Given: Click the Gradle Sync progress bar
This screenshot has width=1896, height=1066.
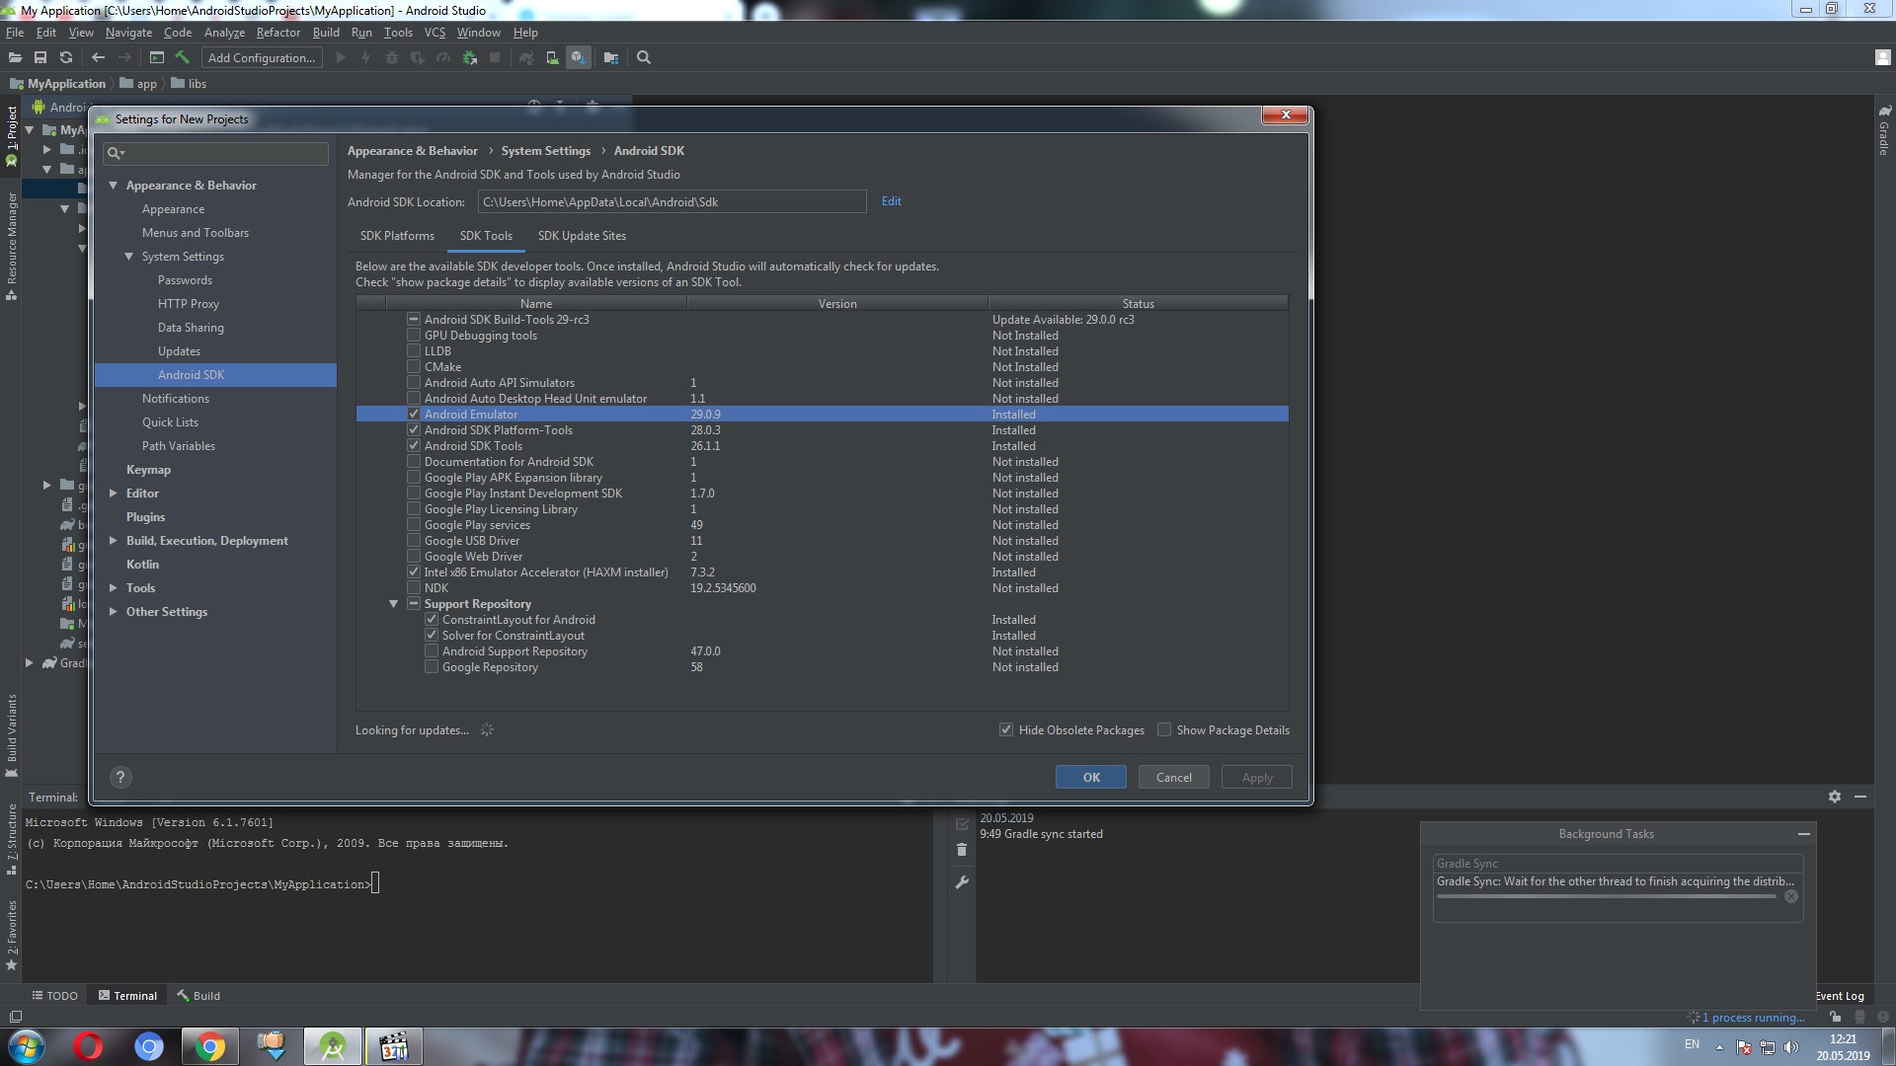Looking at the screenshot, I should [1606, 897].
